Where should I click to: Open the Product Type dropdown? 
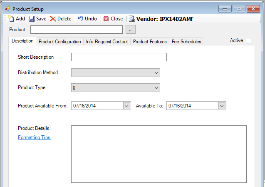[x=156, y=88]
